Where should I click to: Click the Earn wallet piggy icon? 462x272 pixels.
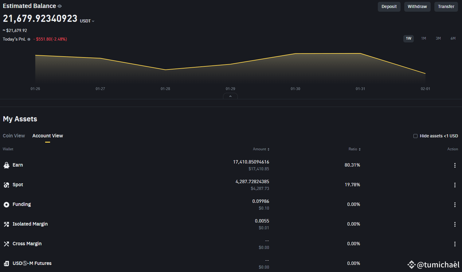pos(6,165)
